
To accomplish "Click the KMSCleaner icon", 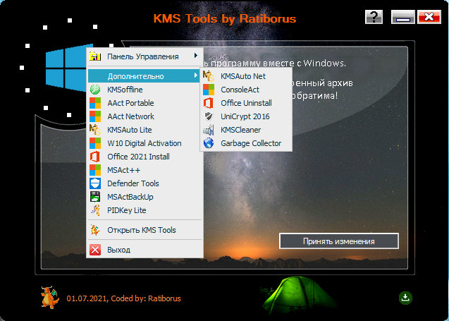I will click(208, 130).
